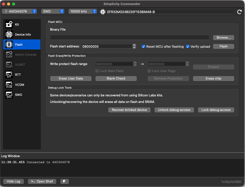Click the refresh device icon
This screenshot has height=187, width=245.
pos(239,12)
